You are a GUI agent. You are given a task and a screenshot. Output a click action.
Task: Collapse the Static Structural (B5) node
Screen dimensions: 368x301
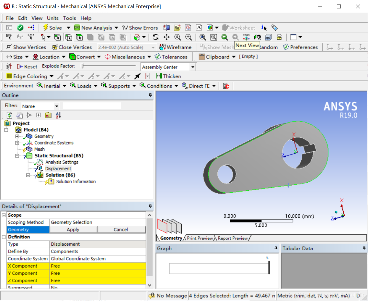(x=17, y=156)
